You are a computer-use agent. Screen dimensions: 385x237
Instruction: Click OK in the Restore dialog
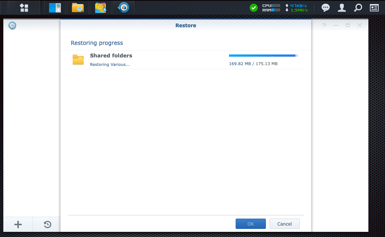[251, 224]
